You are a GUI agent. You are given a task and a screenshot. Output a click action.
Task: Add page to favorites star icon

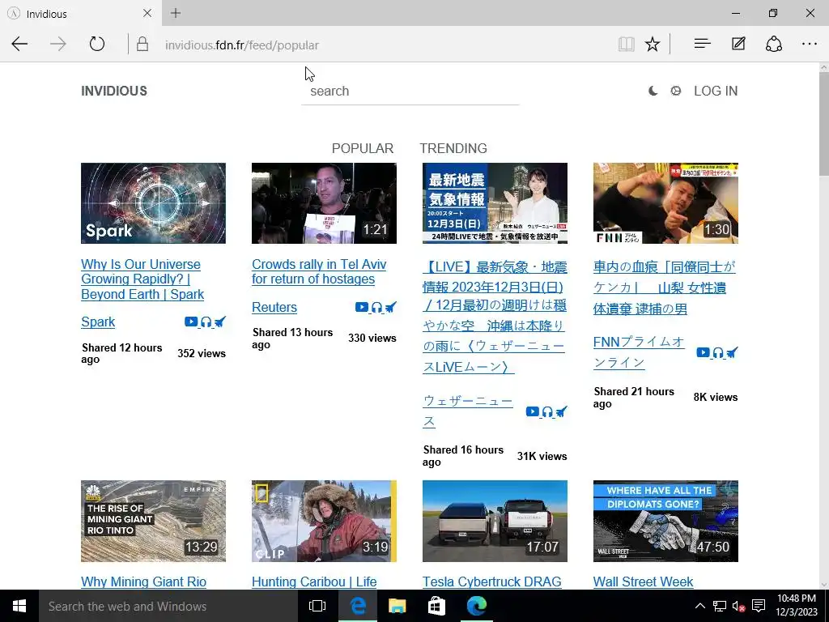point(653,44)
